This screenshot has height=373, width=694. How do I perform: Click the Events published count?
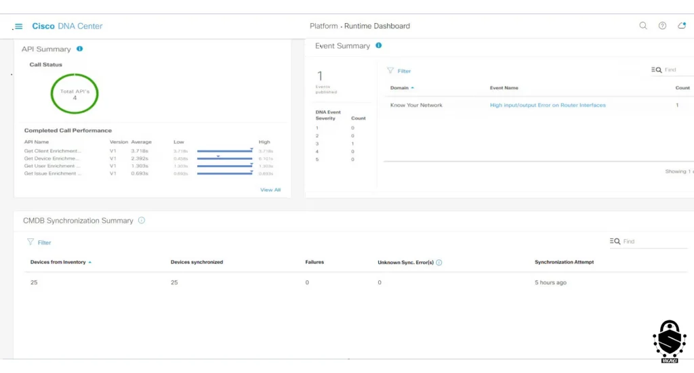[x=320, y=76]
